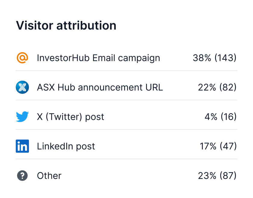Image resolution: width=253 pixels, height=198 pixels.
Task: Click the blue Twitter bird icon
Action: tap(22, 117)
